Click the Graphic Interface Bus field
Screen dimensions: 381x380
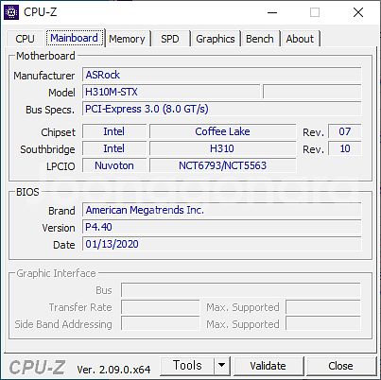pyautogui.click(x=241, y=290)
